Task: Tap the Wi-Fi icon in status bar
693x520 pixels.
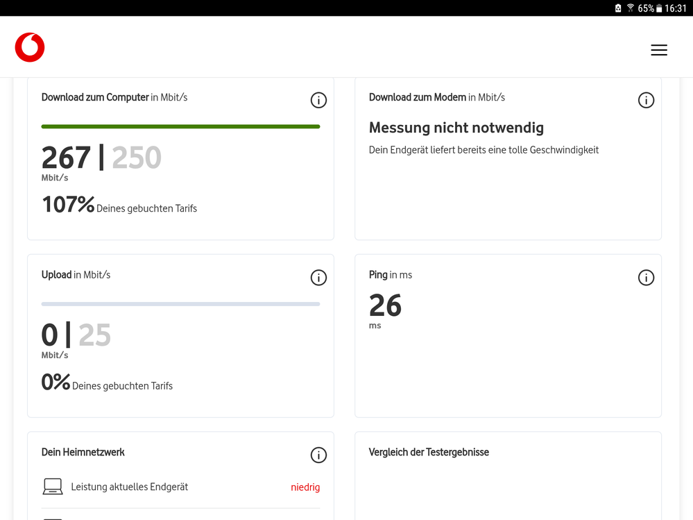Action: tap(631, 8)
